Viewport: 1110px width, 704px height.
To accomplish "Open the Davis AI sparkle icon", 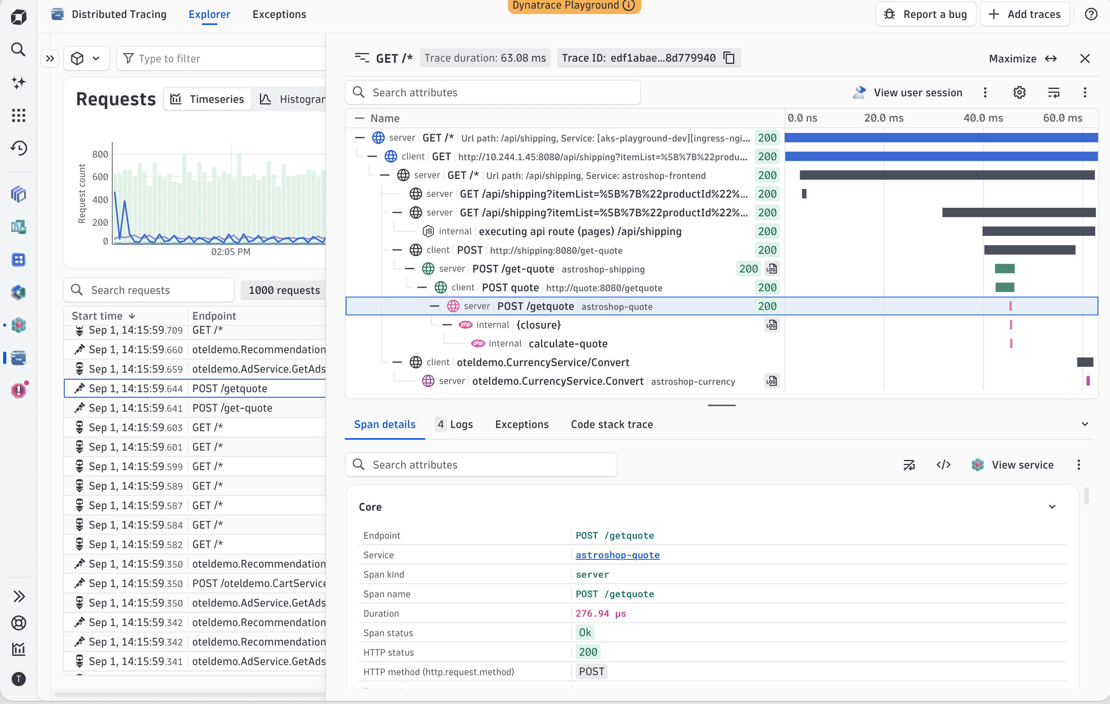I will pyautogui.click(x=18, y=83).
